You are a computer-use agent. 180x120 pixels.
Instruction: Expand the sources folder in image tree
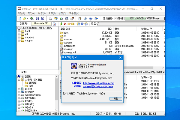point(19,37)
